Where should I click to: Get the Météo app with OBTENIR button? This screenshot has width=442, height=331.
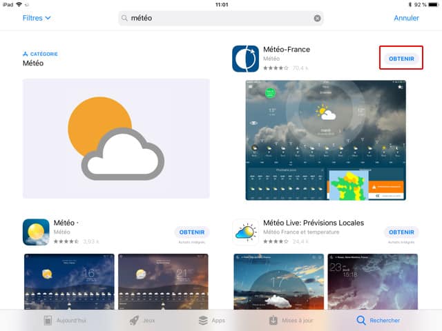191,232
